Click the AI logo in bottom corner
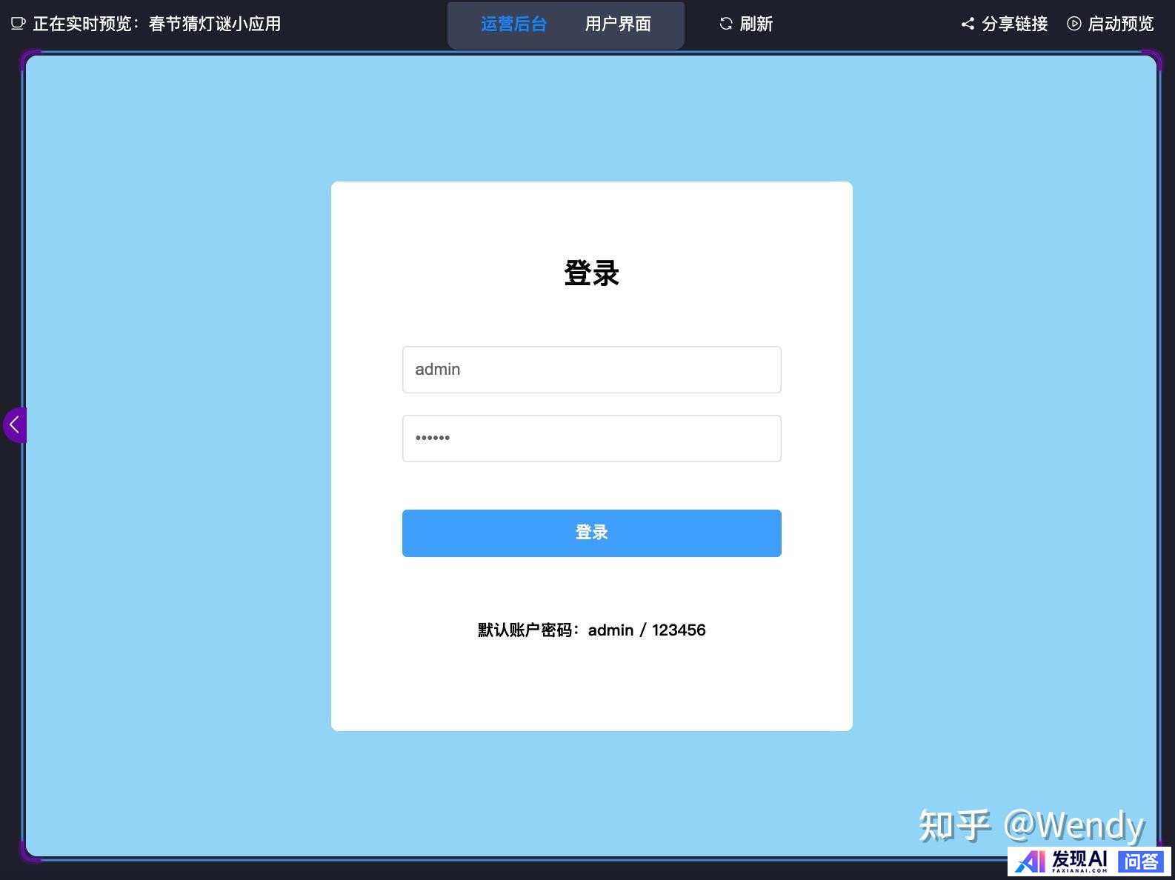 click(x=1030, y=861)
